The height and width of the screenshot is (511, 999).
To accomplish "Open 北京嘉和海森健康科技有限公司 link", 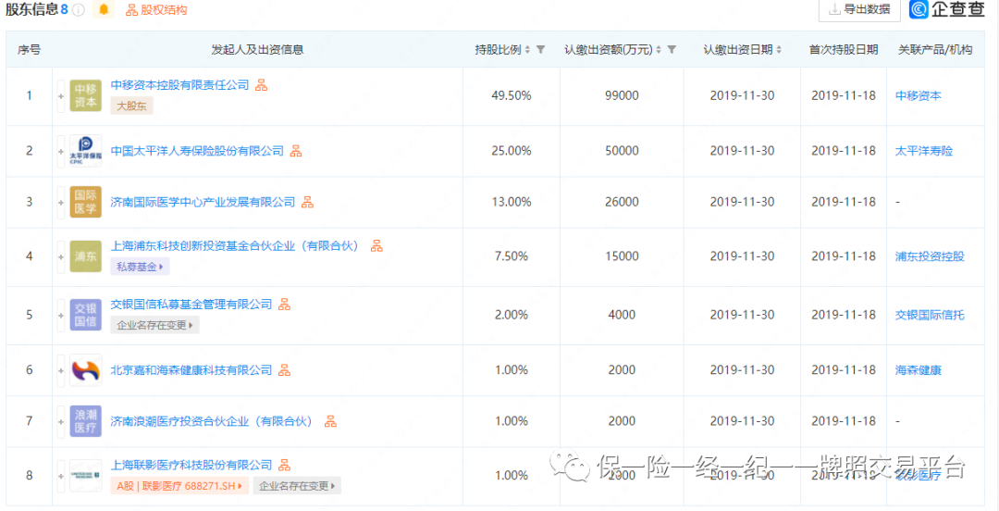I will 191,370.
